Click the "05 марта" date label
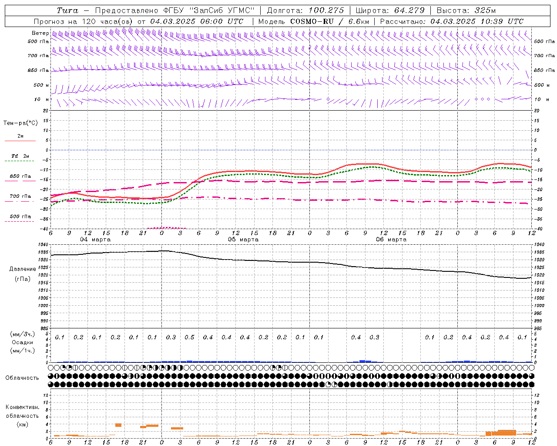Image resolution: width=557 pixels, height=446 pixels. [243, 240]
